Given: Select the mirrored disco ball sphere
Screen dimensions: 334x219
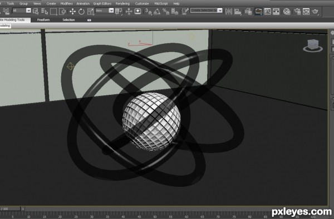Looking at the screenshot, I should point(151,122).
